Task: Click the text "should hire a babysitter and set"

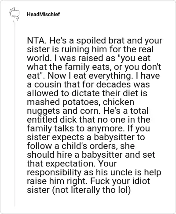Action: pos(91,155)
